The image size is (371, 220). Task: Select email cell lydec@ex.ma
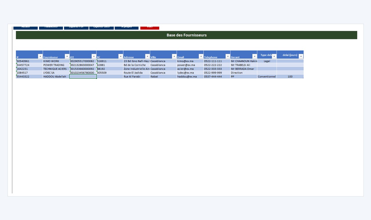point(190,73)
